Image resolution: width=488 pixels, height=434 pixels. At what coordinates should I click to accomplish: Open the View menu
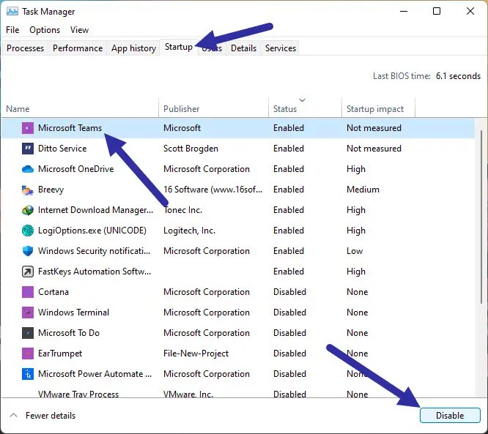click(x=79, y=30)
